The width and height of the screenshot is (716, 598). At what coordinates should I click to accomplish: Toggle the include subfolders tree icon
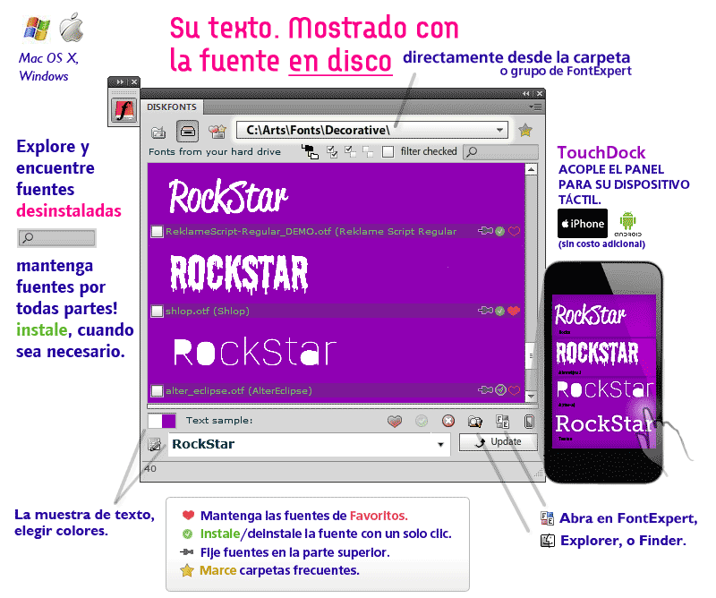tap(310, 151)
